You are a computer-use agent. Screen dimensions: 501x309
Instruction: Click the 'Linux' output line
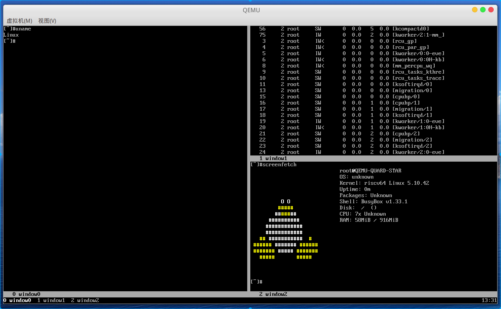(x=11, y=35)
